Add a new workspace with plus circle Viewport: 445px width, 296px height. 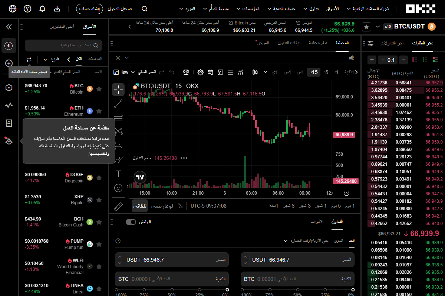pyautogui.click(x=9, y=63)
